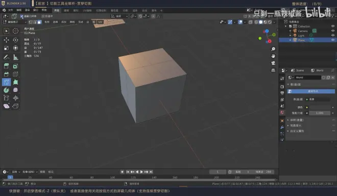Toggle Collection visibility eye icon
Viewport: 337px width, 196px height.
[333, 26]
